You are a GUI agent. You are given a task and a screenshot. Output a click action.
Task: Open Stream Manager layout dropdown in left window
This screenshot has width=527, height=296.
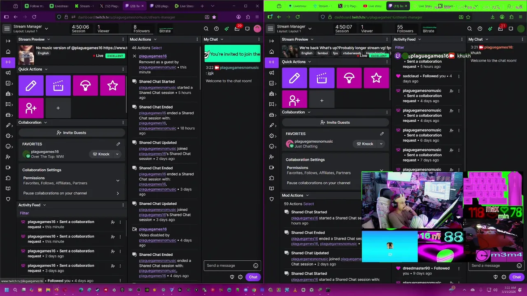click(46, 29)
